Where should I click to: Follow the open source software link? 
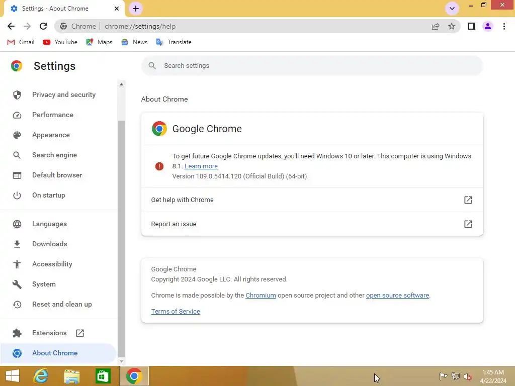(x=397, y=296)
